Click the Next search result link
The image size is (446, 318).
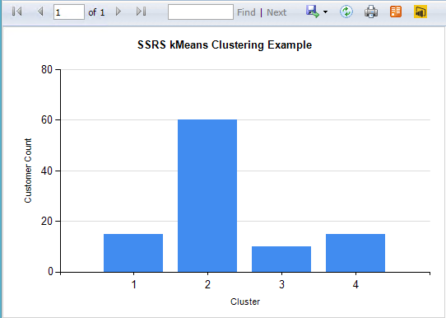(276, 12)
